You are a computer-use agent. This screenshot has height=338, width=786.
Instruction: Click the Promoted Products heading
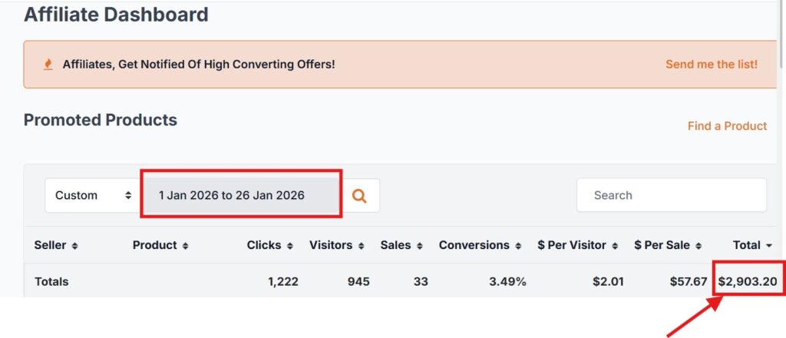coord(101,120)
